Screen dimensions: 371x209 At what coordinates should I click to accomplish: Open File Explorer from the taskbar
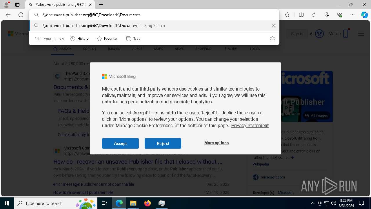133,203
